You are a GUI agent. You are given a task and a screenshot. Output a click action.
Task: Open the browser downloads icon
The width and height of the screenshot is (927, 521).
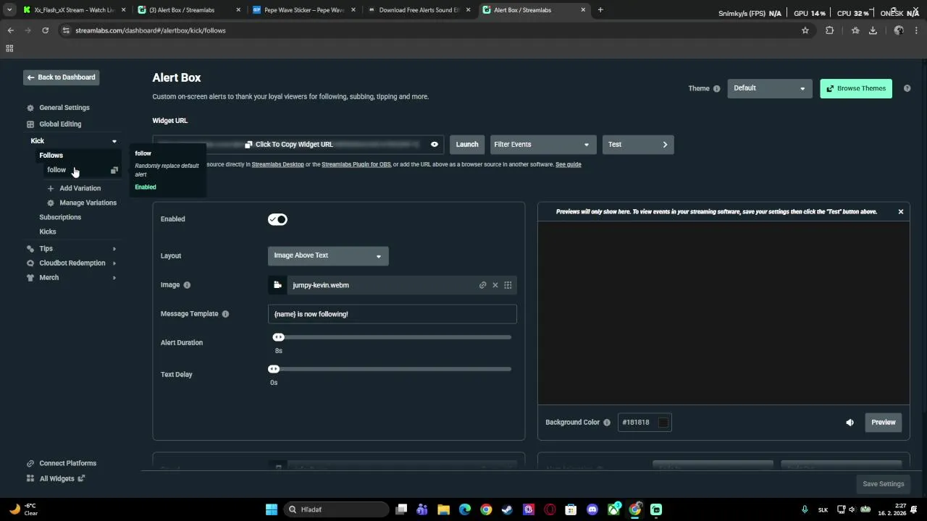pos(873,30)
